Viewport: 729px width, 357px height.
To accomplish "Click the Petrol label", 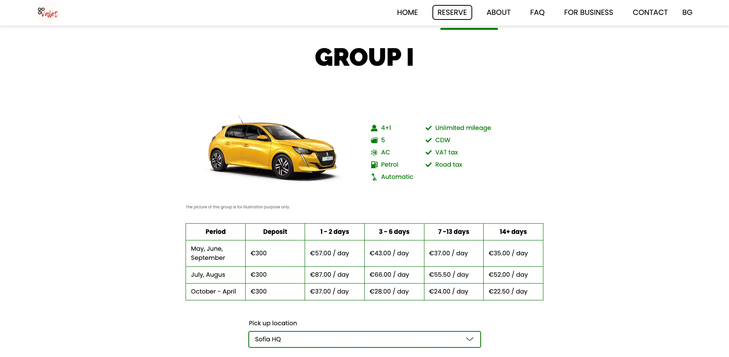I will coord(390,165).
